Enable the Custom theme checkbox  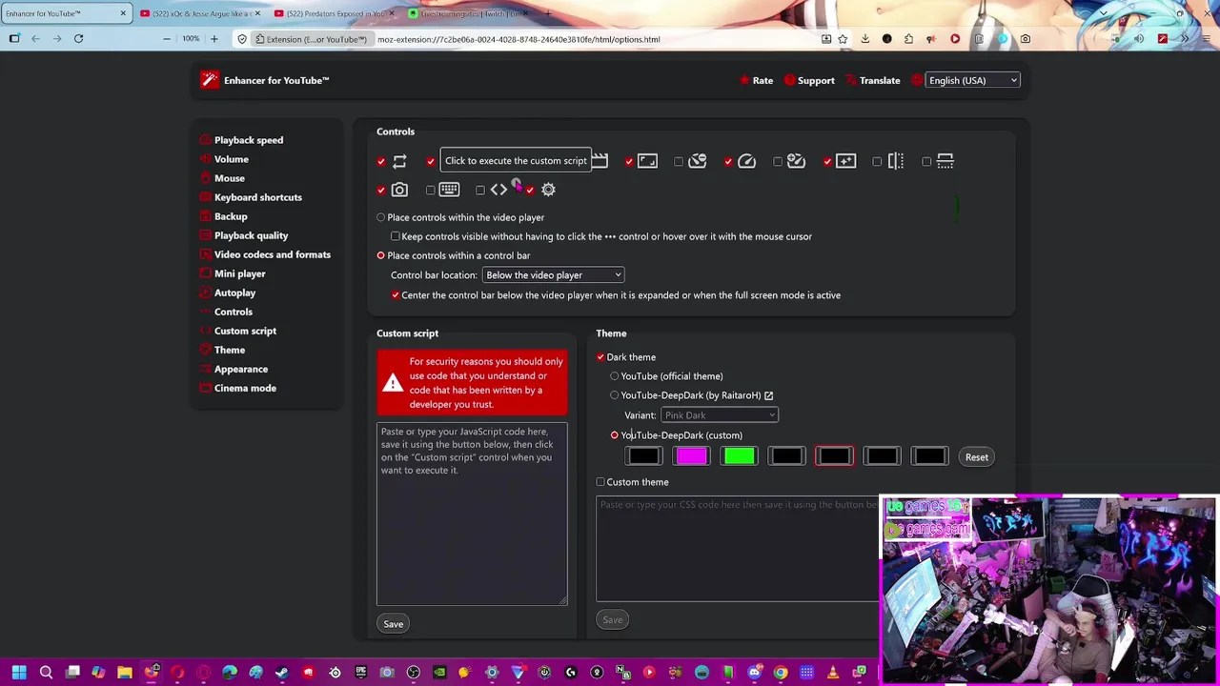(600, 482)
